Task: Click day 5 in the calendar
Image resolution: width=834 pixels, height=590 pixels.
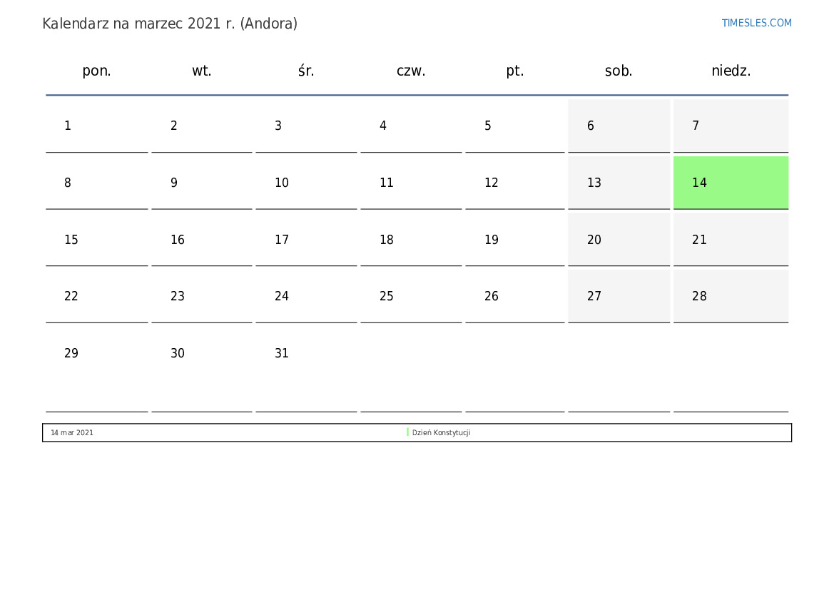Action: click(515, 126)
